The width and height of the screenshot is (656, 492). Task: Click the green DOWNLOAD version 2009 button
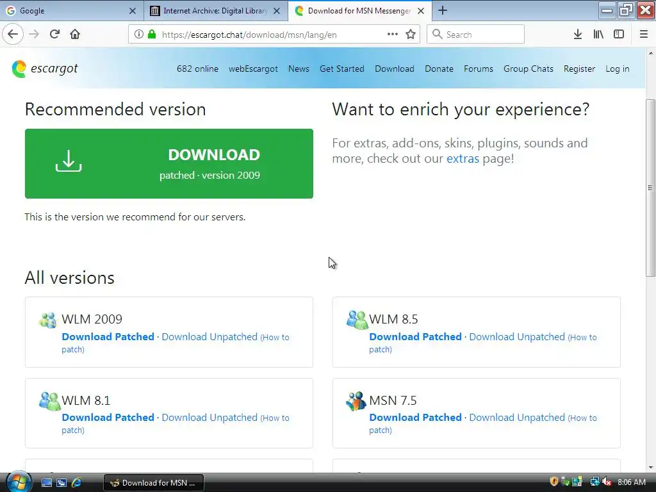[x=169, y=163]
